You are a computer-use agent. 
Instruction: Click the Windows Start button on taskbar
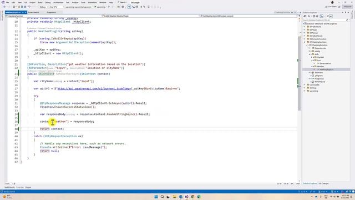click(156, 197)
